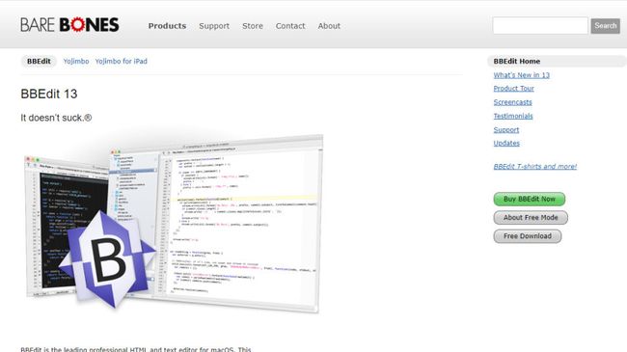Open the Products menu
This screenshot has height=352, width=627.
(x=167, y=26)
